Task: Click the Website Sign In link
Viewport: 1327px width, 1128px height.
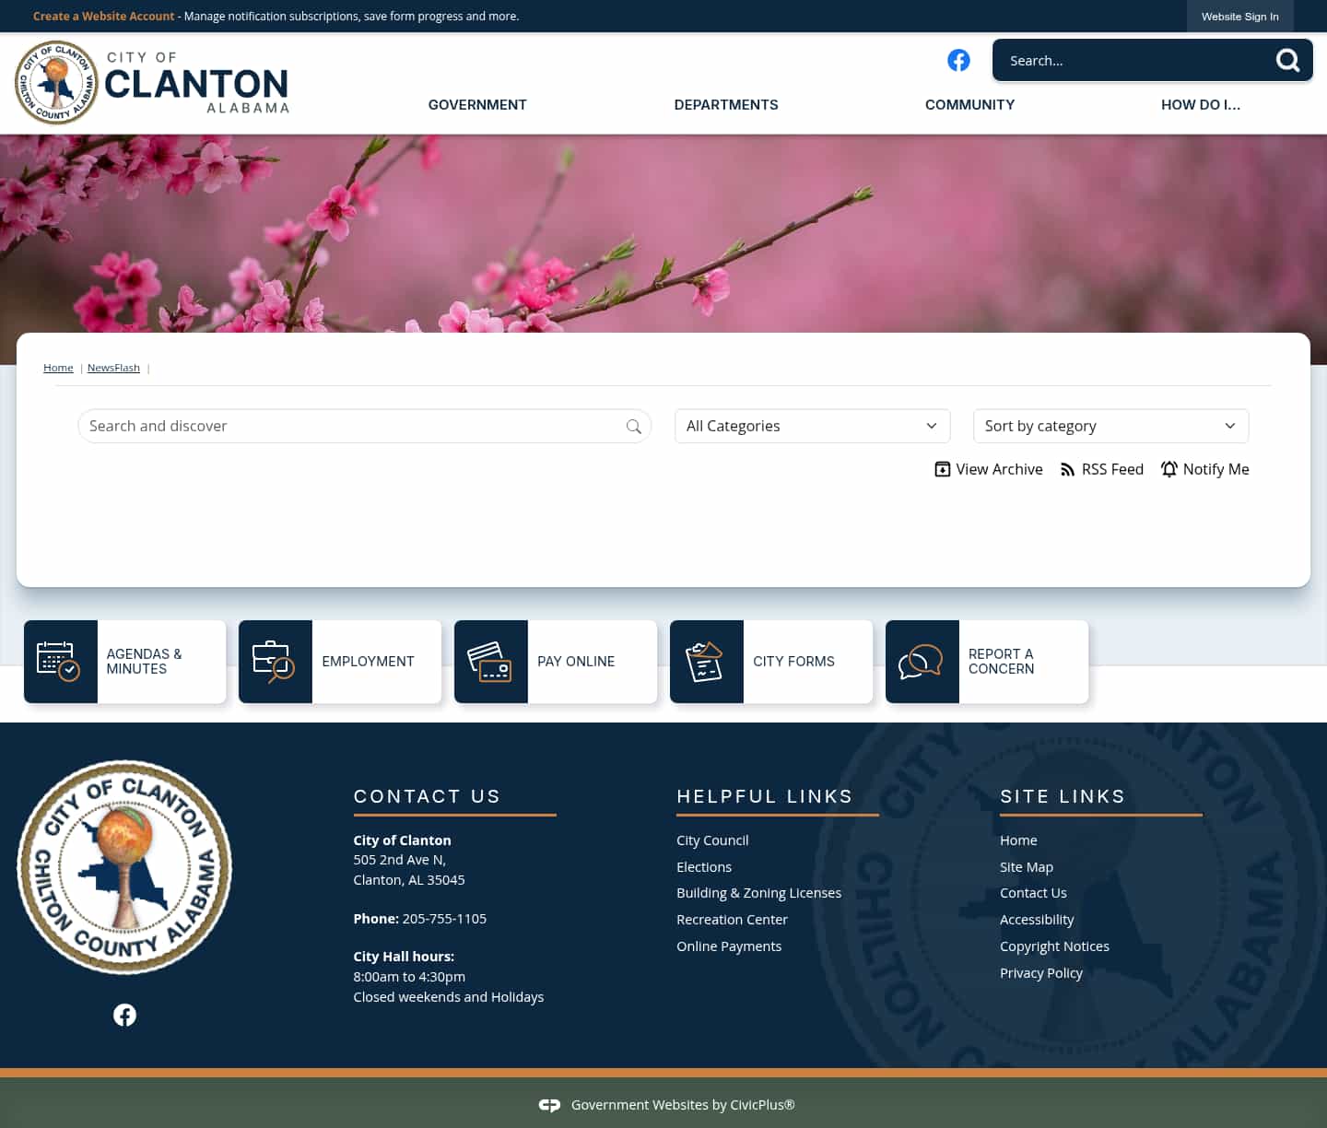Action: pyautogui.click(x=1239, y=16)
